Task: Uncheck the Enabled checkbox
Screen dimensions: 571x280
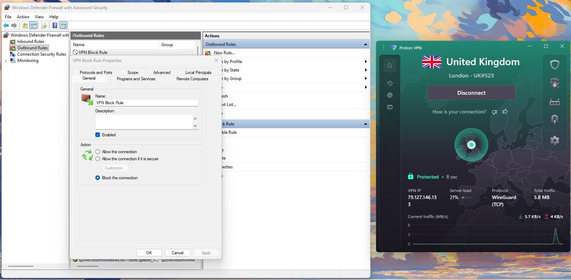Action: point(98,135)
